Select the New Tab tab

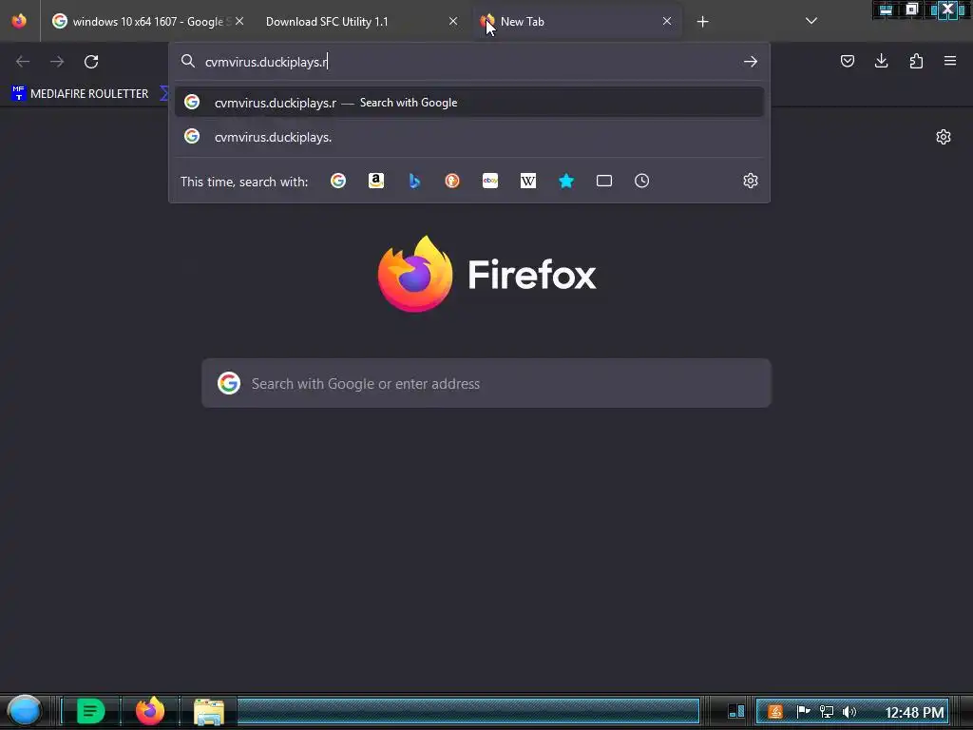577,22
